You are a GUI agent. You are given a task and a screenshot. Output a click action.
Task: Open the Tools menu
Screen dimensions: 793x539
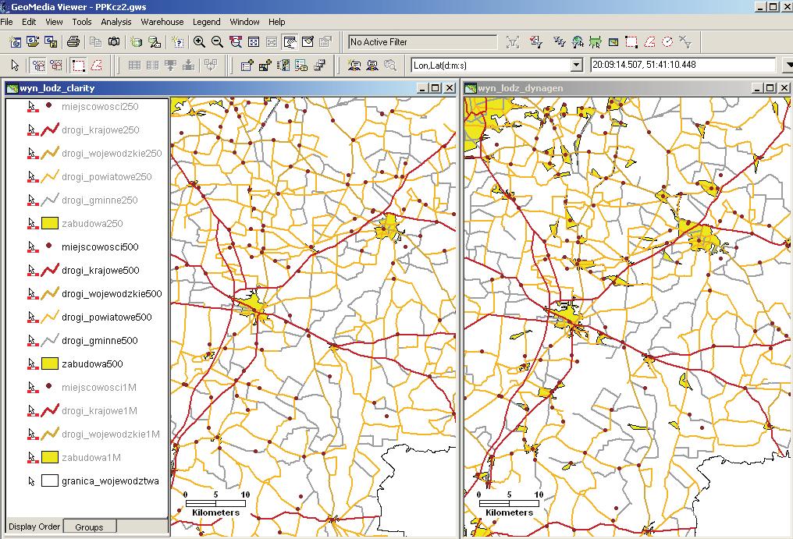pyautogui.click(x=81, y=22)
